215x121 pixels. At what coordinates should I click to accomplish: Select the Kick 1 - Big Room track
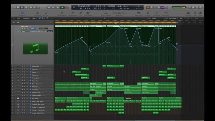coord(38,102)
